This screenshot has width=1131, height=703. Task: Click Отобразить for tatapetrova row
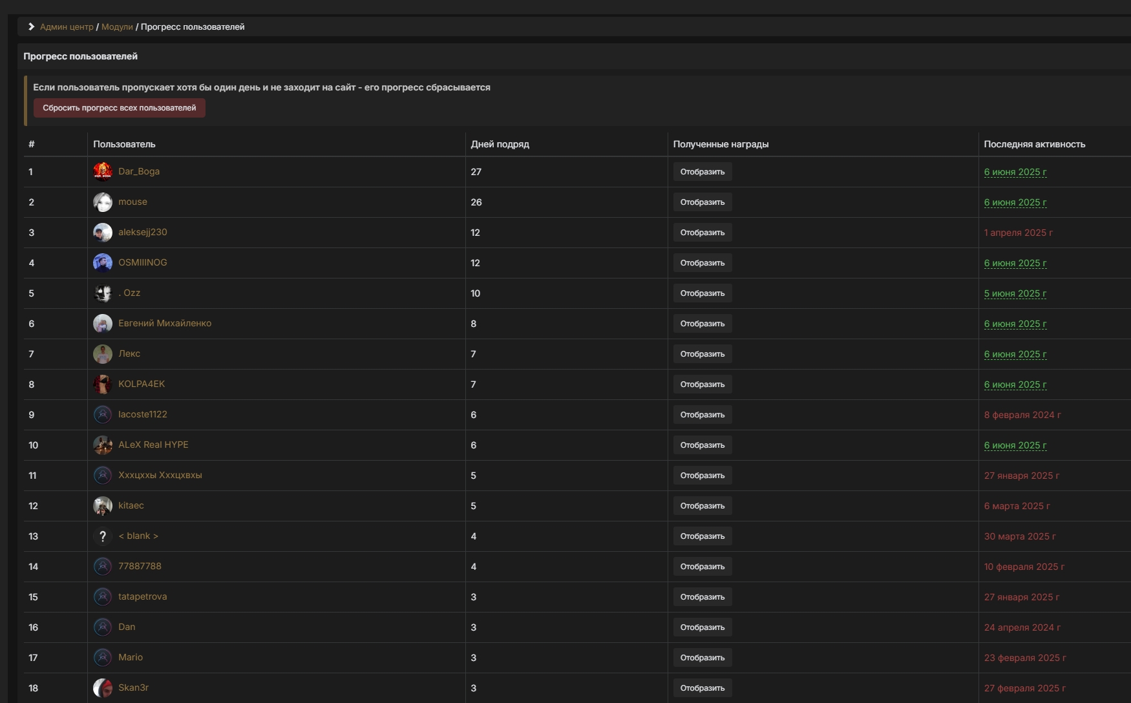click(702, 597)
